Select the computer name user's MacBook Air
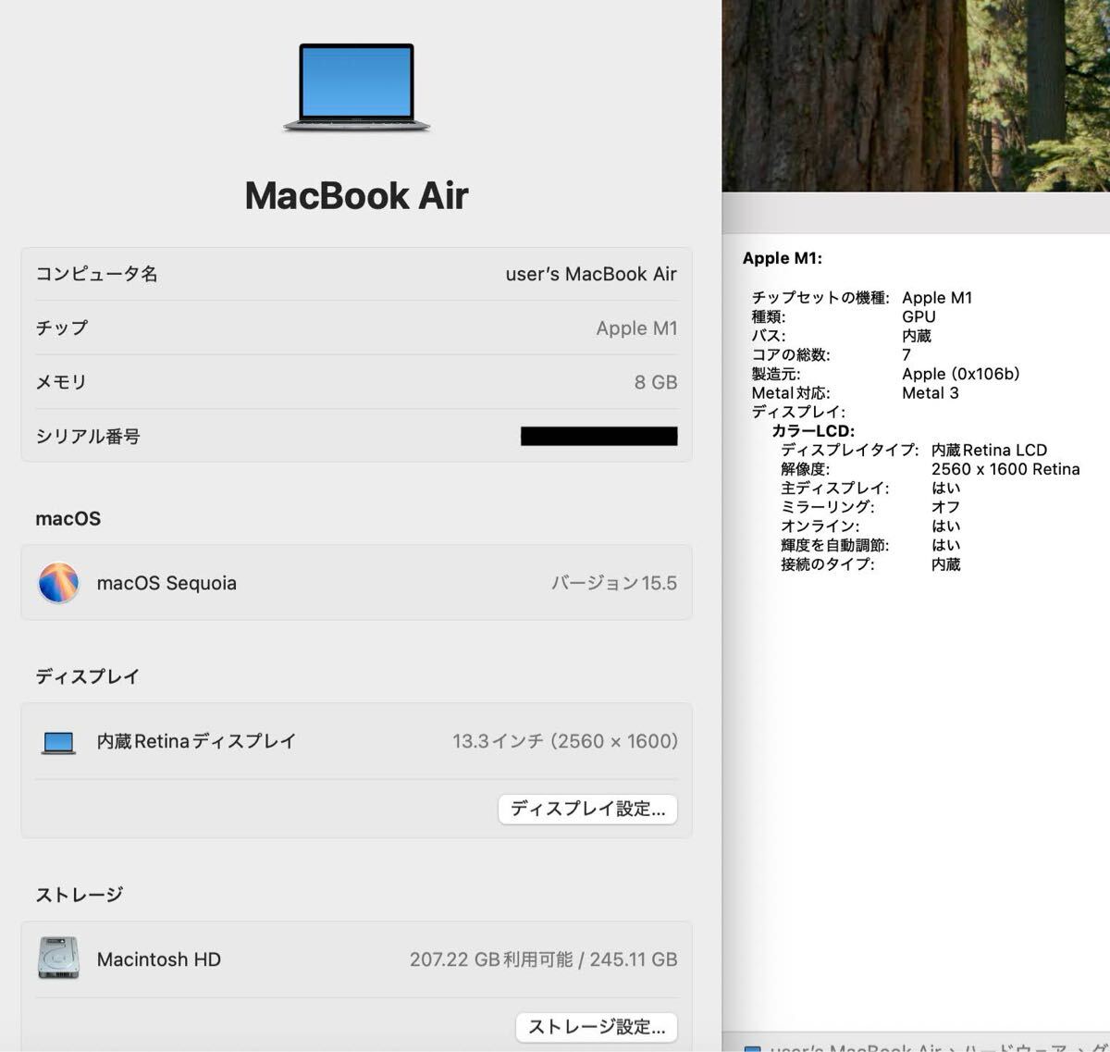 click(591, 273)
